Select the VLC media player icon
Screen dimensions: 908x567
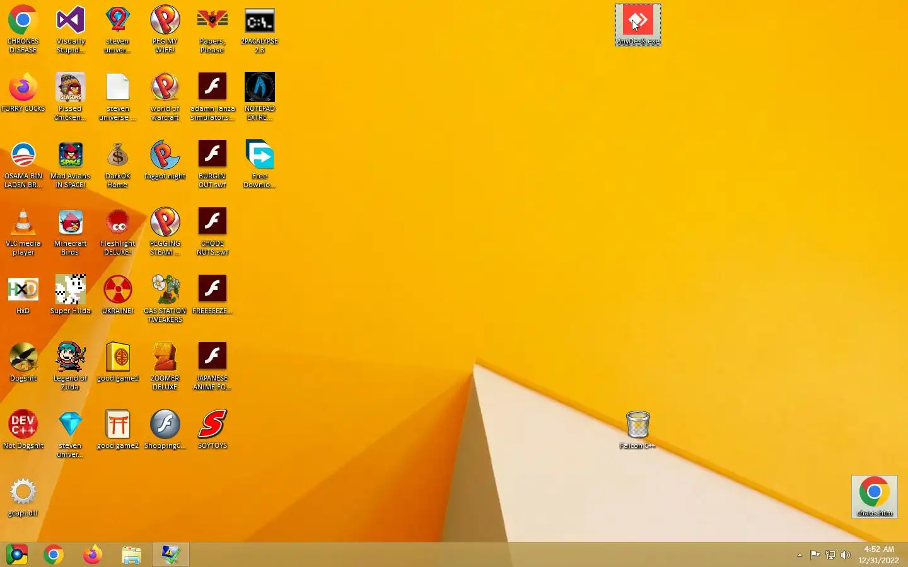click(x=23, y=231)
